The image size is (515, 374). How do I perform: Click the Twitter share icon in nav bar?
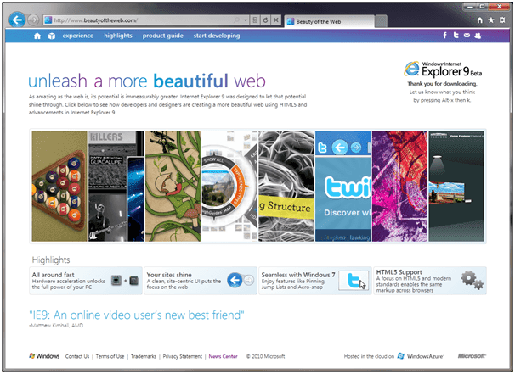[x=456, y=36]
